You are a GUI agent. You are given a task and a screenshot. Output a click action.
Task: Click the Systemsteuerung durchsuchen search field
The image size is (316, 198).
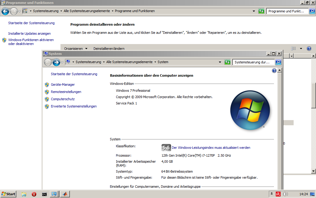tap(254, 62)
